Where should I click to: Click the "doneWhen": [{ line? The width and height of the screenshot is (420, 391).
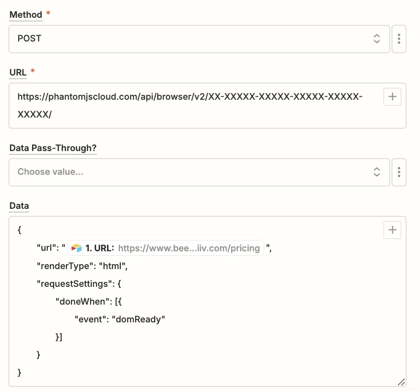pos(88,302)
